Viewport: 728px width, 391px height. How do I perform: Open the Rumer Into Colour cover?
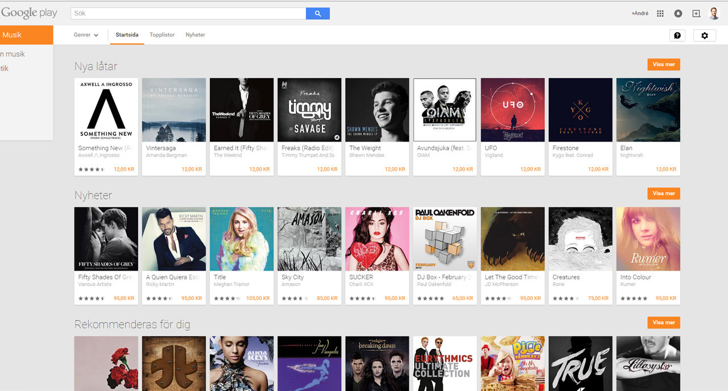(x=648, y=239)
